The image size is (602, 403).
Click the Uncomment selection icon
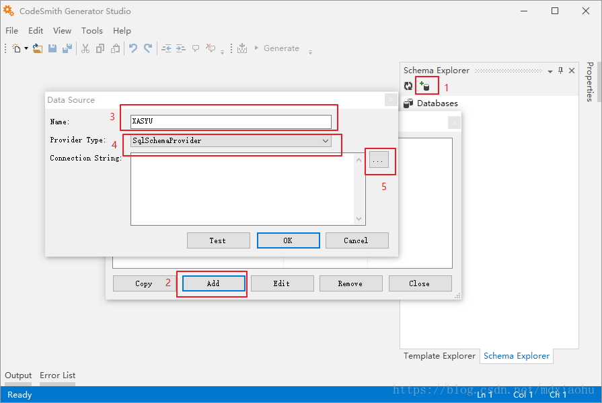coord(211,48)
